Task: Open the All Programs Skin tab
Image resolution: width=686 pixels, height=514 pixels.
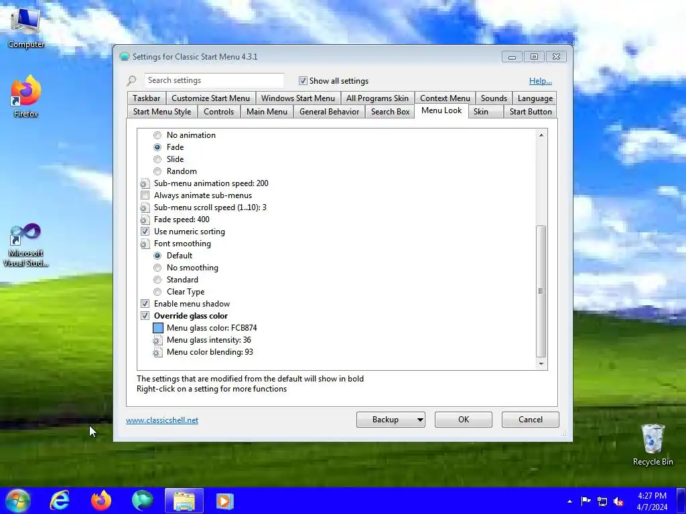Action: click(377, 98)
